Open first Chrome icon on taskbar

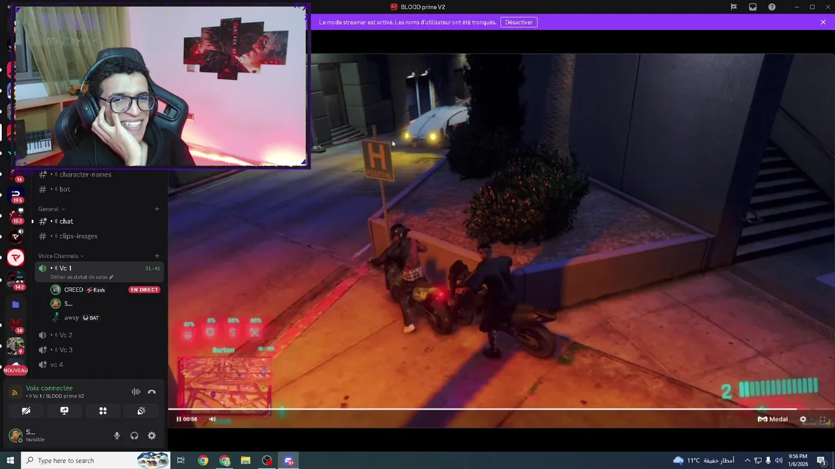[x=203, y=461]
